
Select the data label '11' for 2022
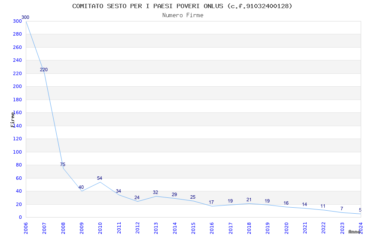[x=323, y=206]
